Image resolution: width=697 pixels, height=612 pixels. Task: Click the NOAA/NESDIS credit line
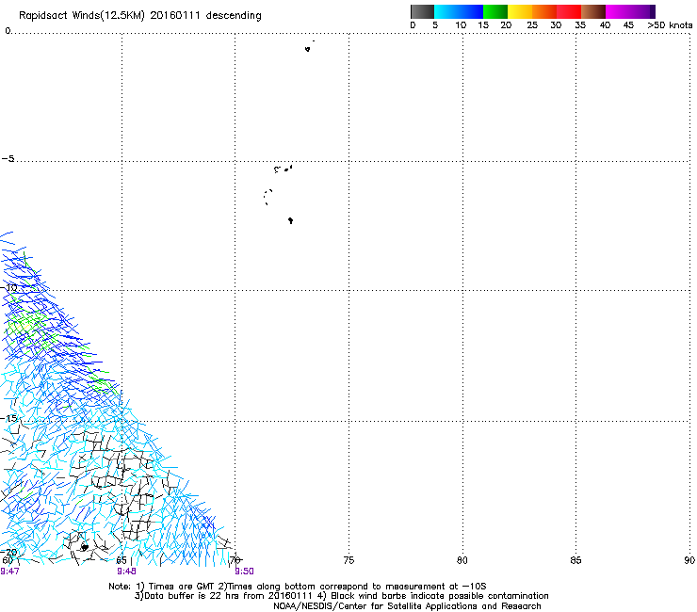[407, 606]
